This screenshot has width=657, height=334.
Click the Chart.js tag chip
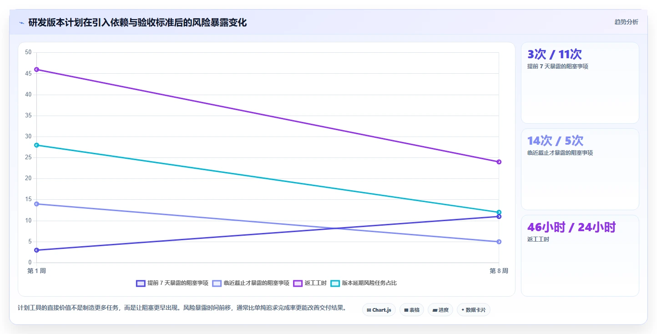click(x=379, y=310)
